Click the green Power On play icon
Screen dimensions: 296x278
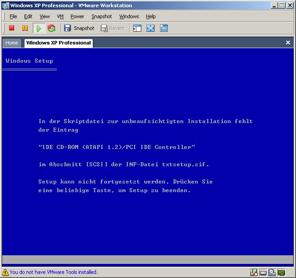click(x=39, y=28)
